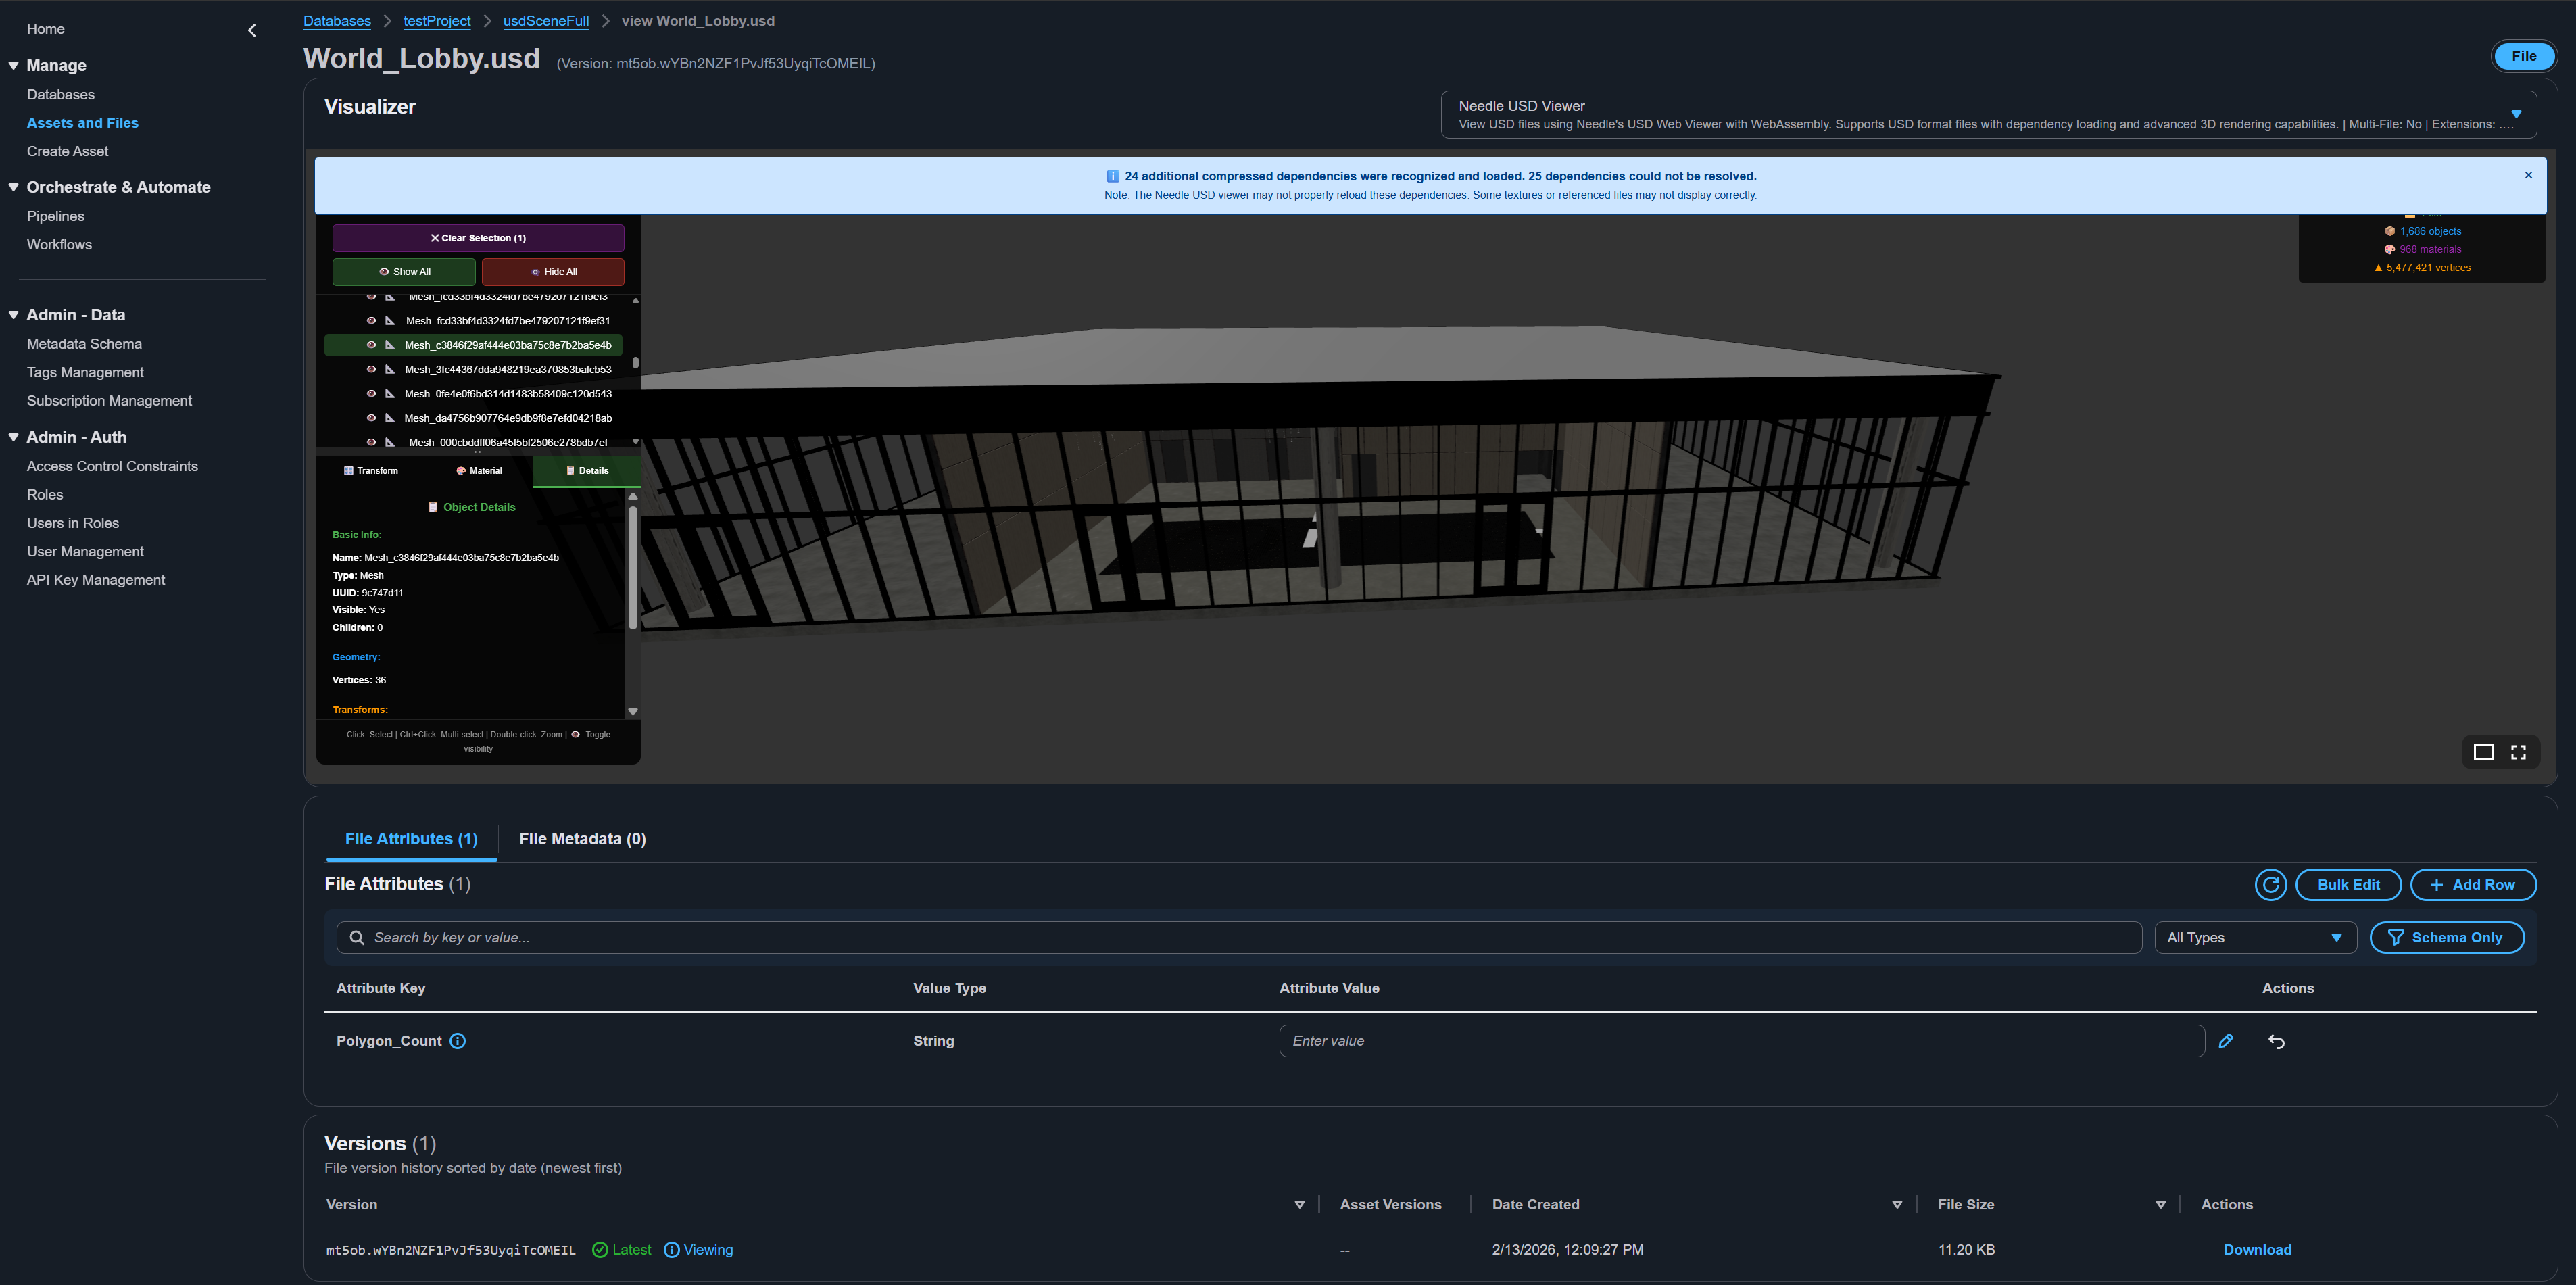This screenshot has width=2576, height=1285.
Task: Go to Assets and Files in sidebar
Action: [x=83, y=123]
